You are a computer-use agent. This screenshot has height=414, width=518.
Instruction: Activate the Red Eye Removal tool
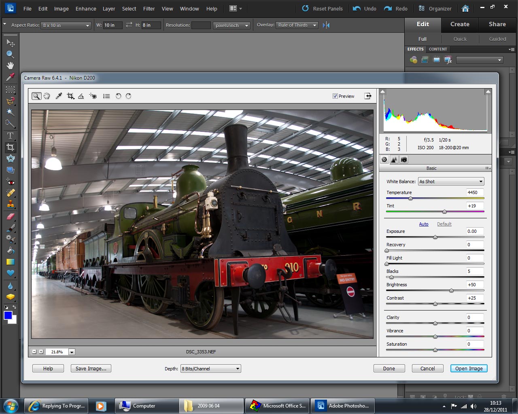(93, 96)
